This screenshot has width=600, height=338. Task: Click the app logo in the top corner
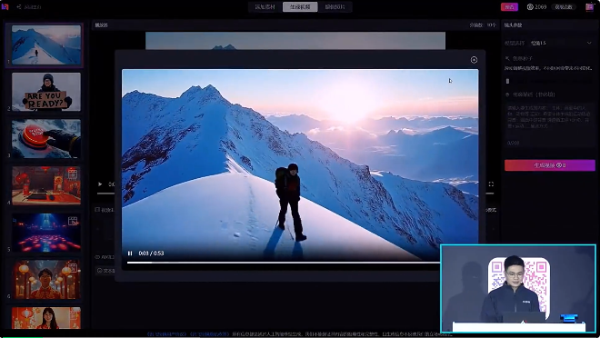pos(5,6)
